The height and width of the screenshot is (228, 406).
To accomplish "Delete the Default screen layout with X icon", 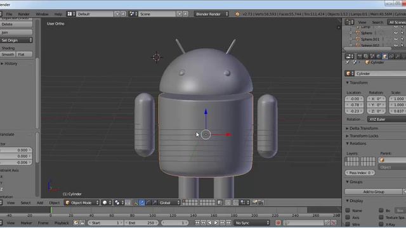I will point(123,14).
